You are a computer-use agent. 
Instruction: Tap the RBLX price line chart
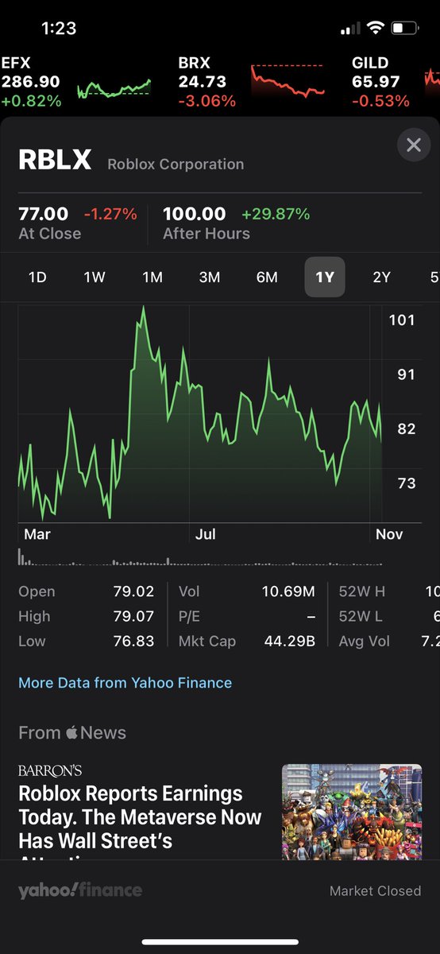(x=200, y=413)
